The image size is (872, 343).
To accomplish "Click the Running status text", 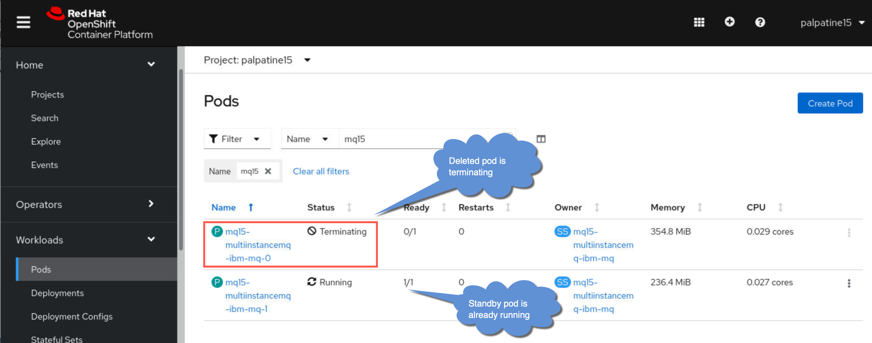I will click(335, 282).
